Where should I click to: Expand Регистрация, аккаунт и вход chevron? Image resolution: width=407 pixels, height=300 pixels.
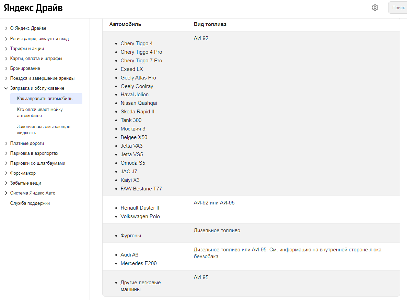pos(6,39)
